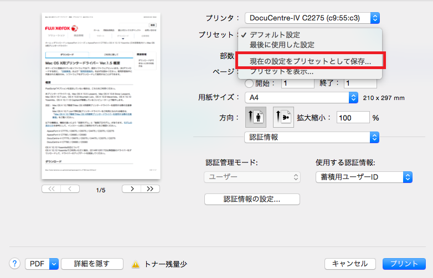Select portrait orientation icon
The width and height of the screenshot is (433, 278).
(256, 118)
